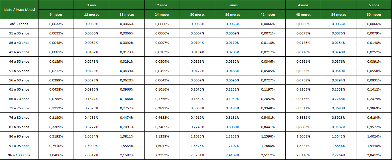
Task: Select the "71 a 75 anos" row label
Action: (19, 108)
